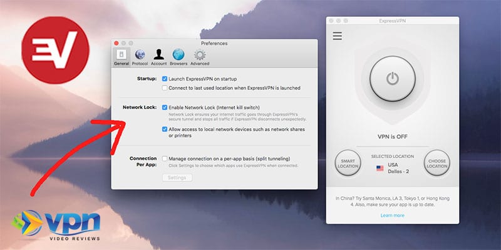
Task: Click the Preferences window title
Action: click(x=214, y=43)
